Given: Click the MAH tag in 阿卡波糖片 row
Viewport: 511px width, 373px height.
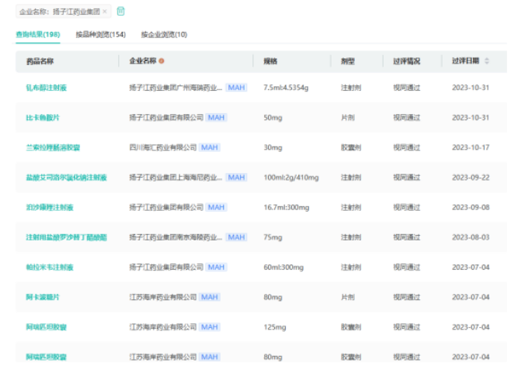Looking at the screenshot, I should [209, 297].
